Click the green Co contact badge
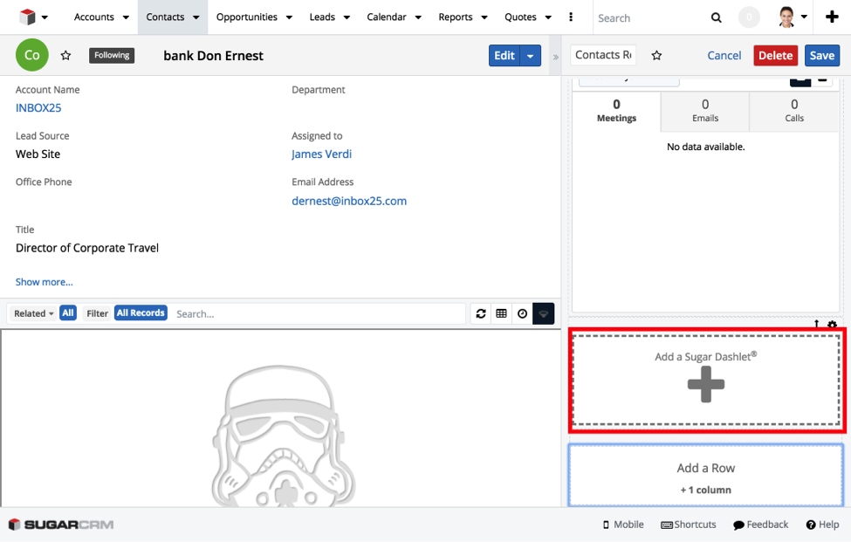The width and height of the screenshot is (851, 542). click(32, 55)
